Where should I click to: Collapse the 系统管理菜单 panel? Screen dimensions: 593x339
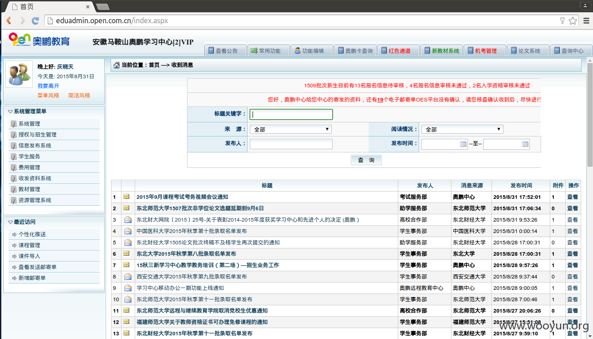point(10,111)
